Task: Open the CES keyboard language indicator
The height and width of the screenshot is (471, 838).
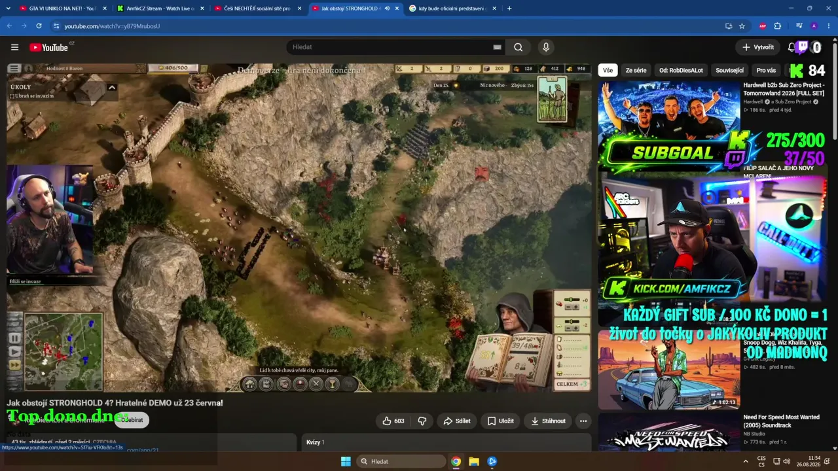Action: (761, 461)
